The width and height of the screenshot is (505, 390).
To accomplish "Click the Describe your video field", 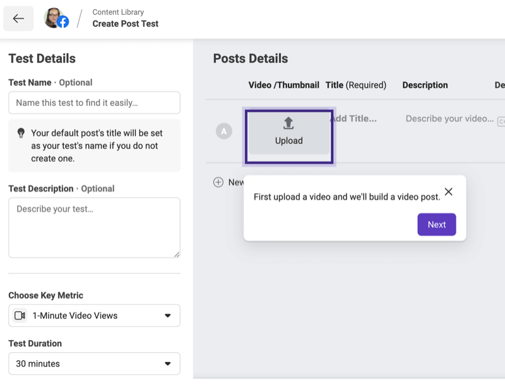I will click(x=449, y=119).
